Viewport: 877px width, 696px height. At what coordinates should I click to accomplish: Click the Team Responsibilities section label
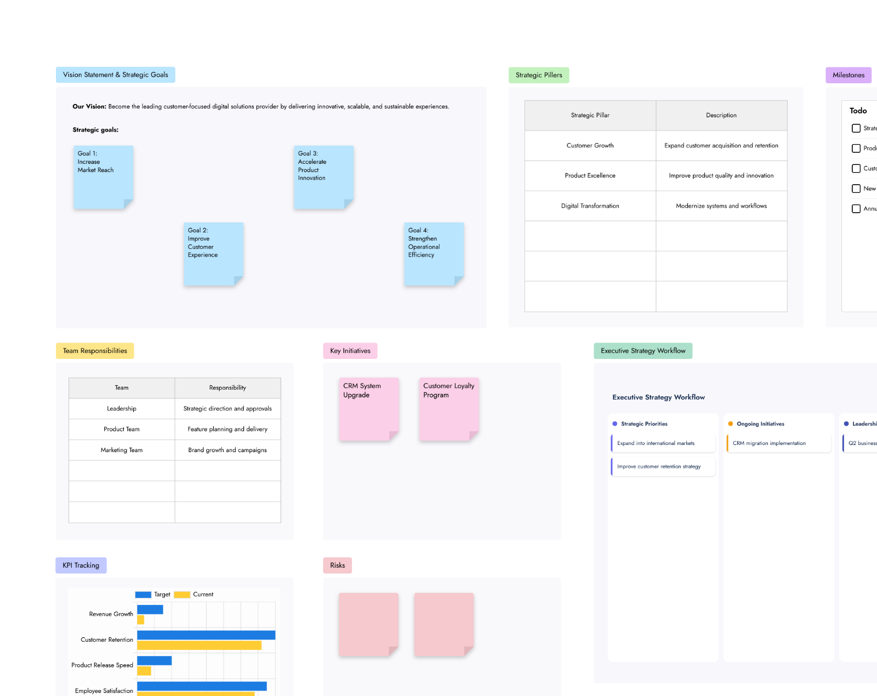(95, 351)
